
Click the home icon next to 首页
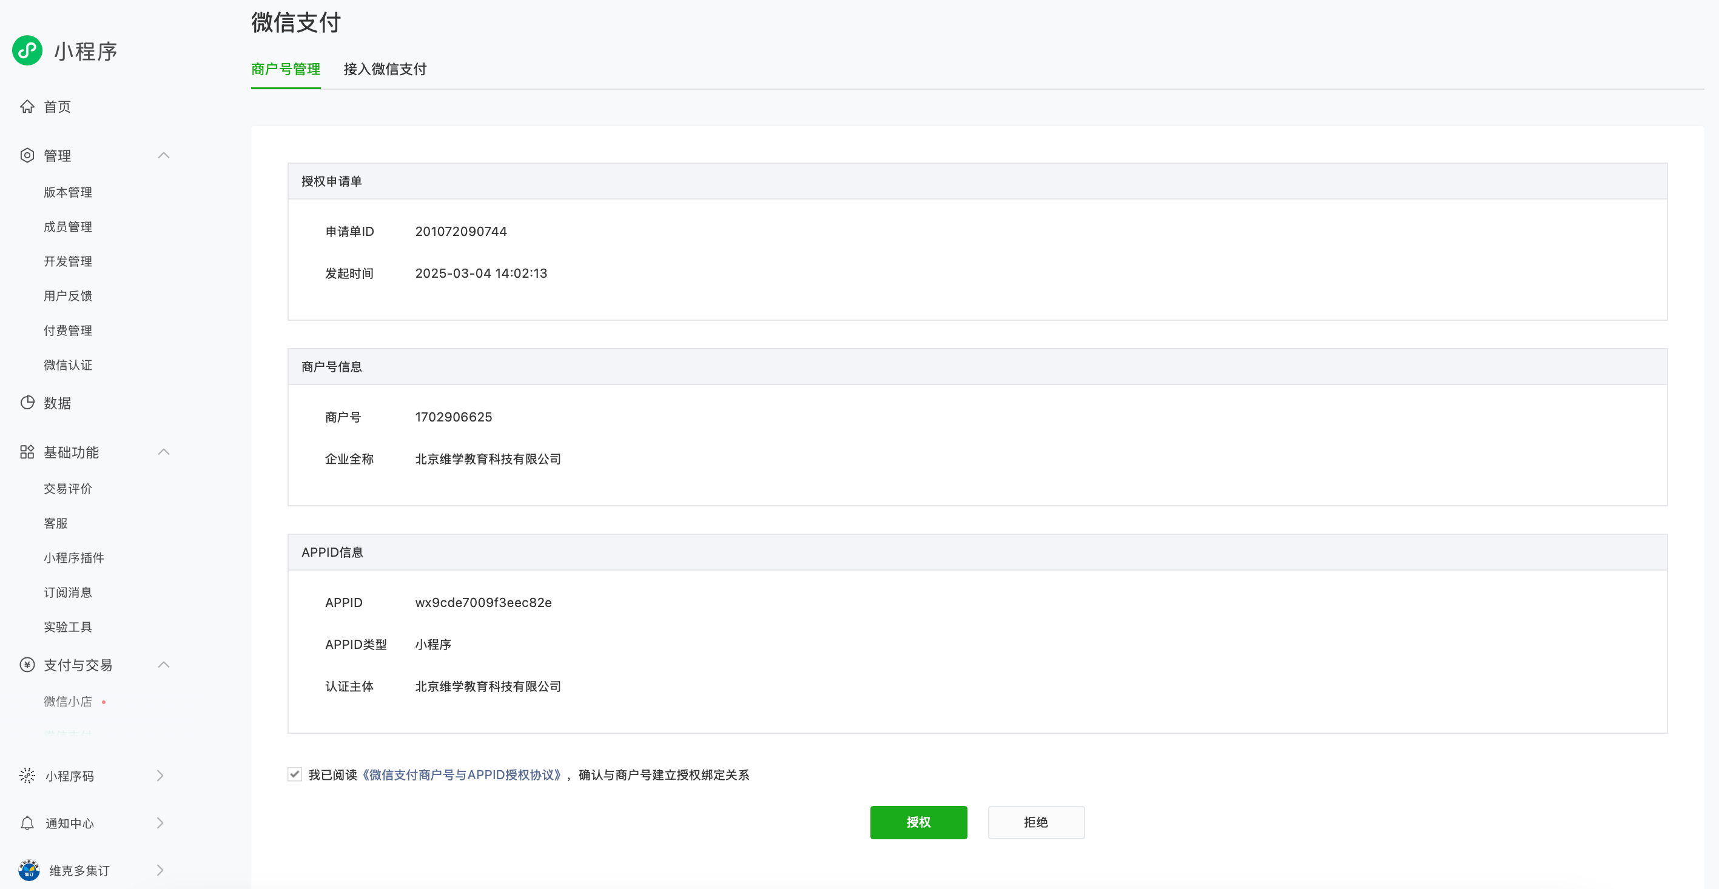[x=27, y=107]
